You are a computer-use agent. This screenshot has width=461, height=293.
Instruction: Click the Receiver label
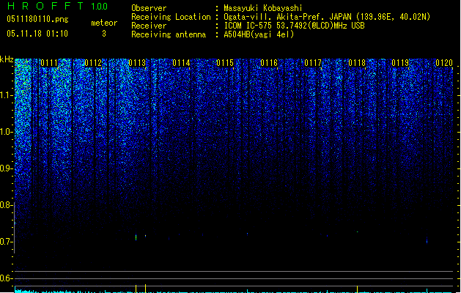(149, 26)
